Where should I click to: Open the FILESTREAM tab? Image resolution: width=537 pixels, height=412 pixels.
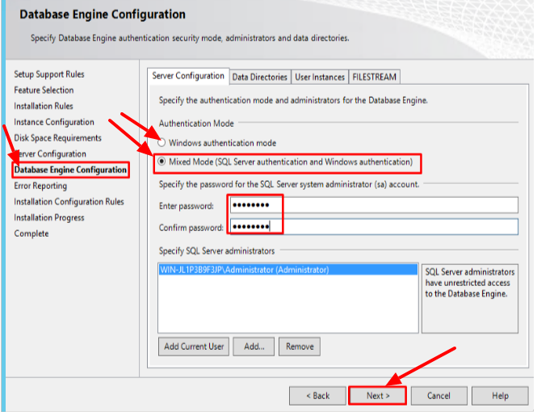click(x=375, y=77)
